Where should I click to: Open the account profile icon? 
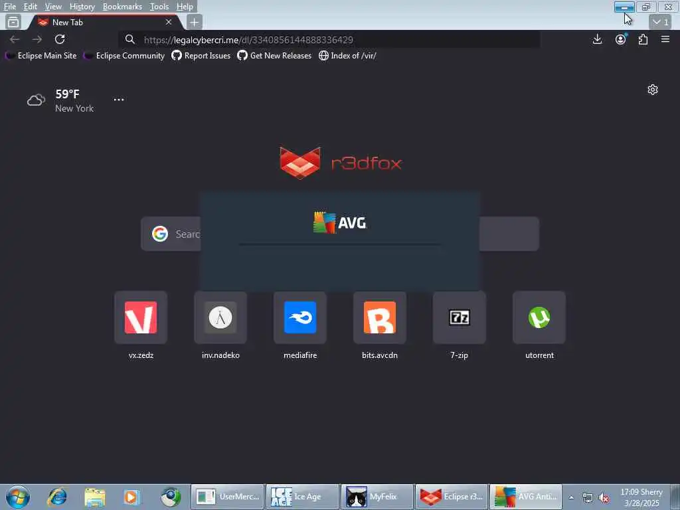[x=621, y=39]
